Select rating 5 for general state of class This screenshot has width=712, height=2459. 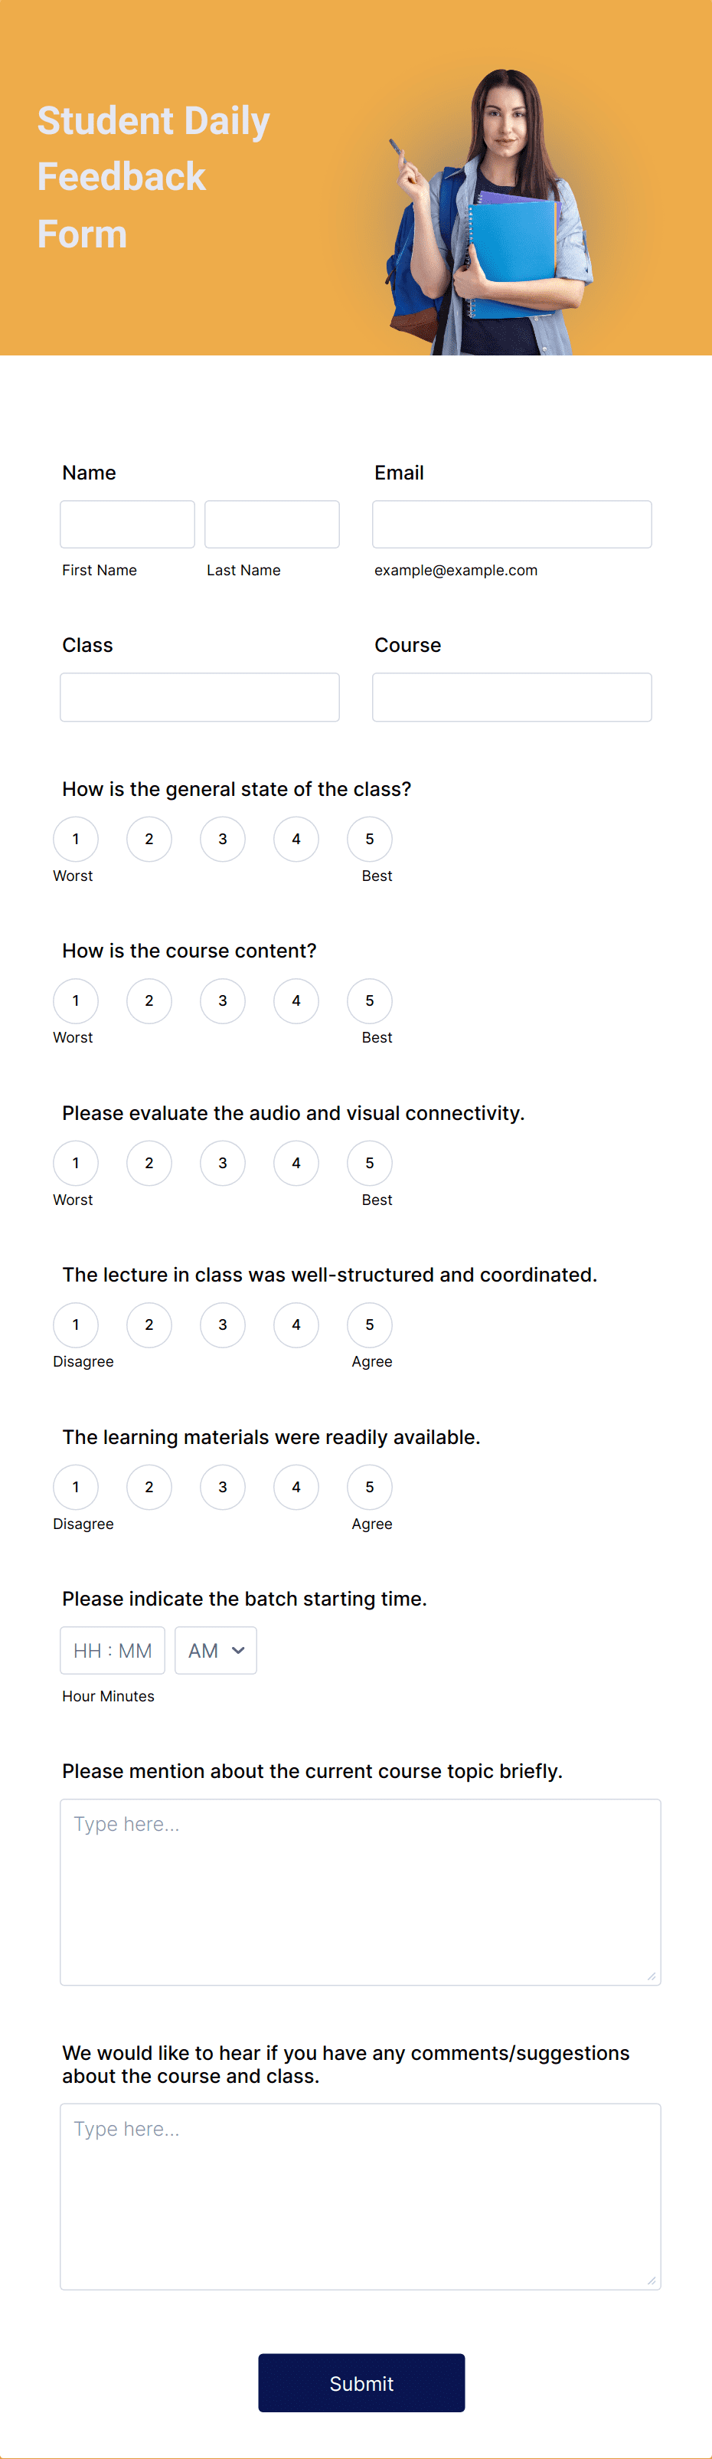pos(369,839)
